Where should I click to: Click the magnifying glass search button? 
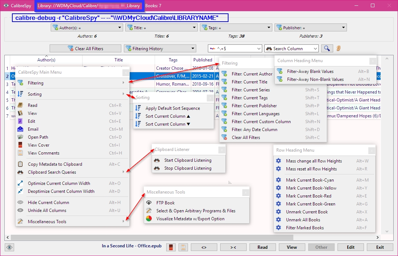click(x=327, y=48)
